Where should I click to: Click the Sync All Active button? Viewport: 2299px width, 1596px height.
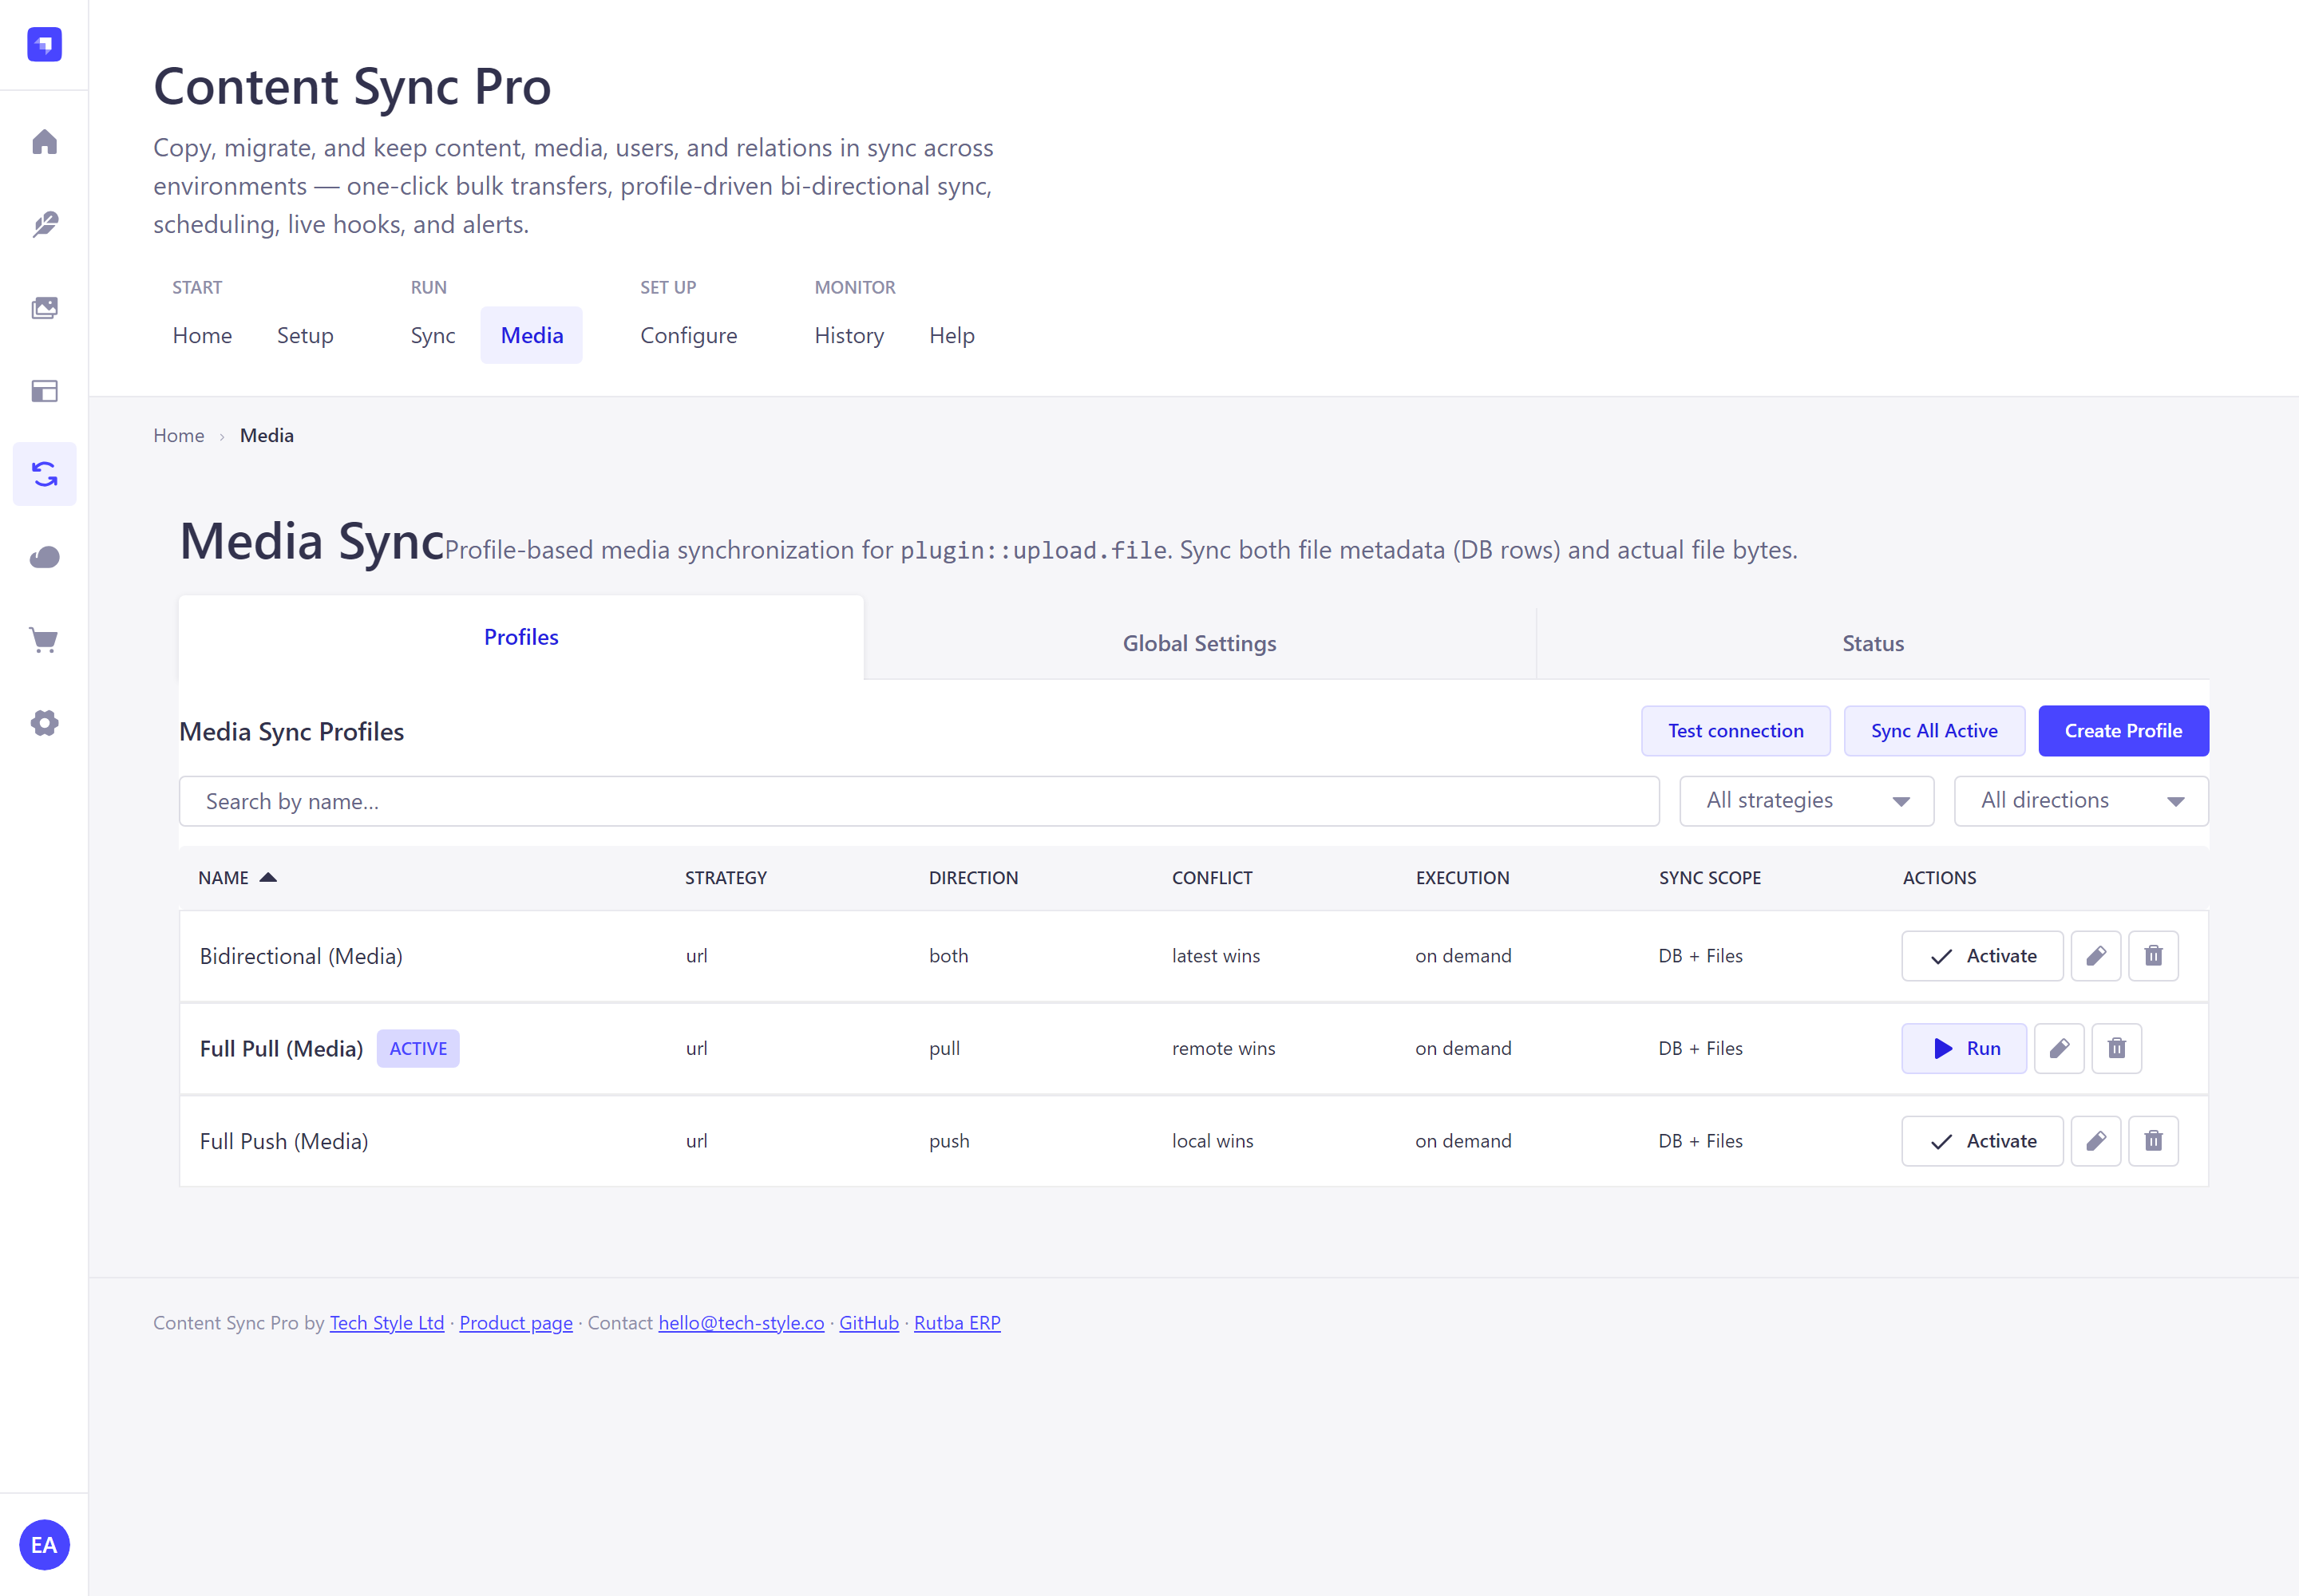point(1934,731)
